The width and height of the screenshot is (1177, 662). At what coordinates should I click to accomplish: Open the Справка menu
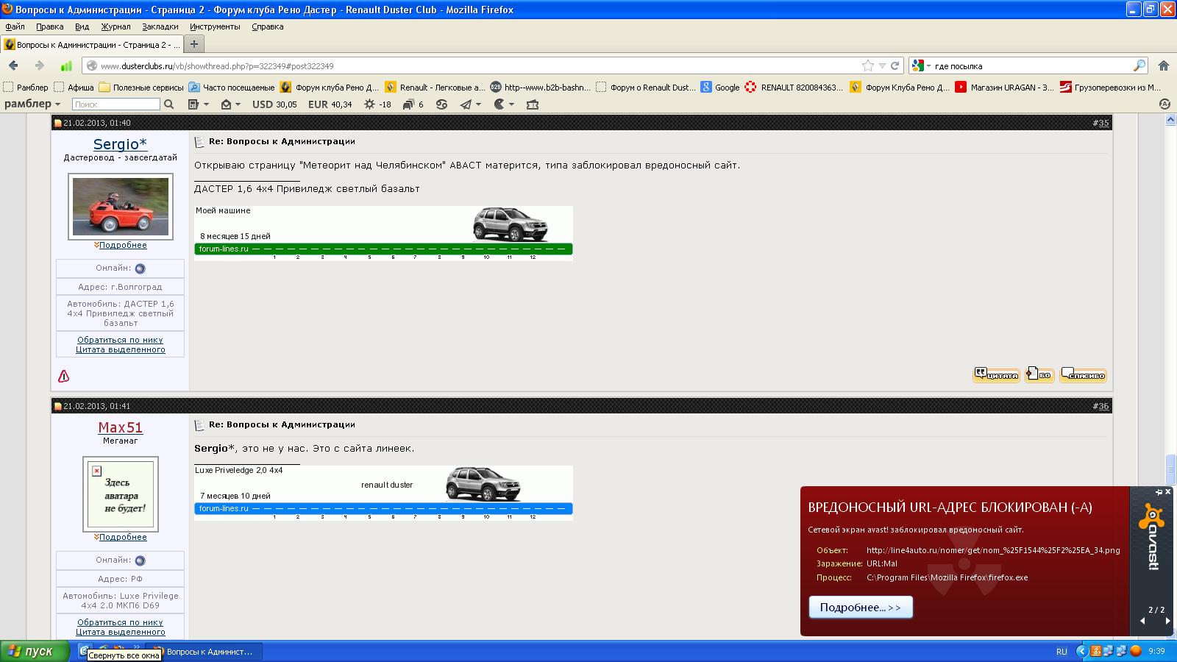pos(267,26)
